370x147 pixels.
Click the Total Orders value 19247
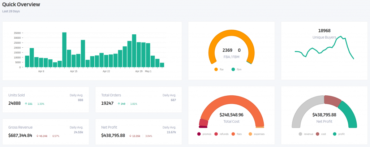[107, 103]
